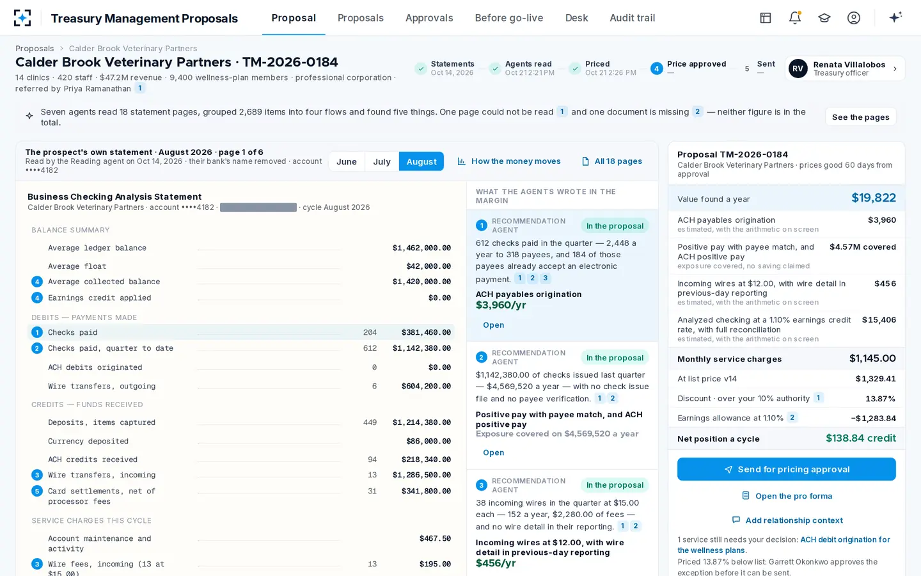Click the checkmark icon beside Priced step
Viewport: 921px width, 576px height.
click(575, 68)
